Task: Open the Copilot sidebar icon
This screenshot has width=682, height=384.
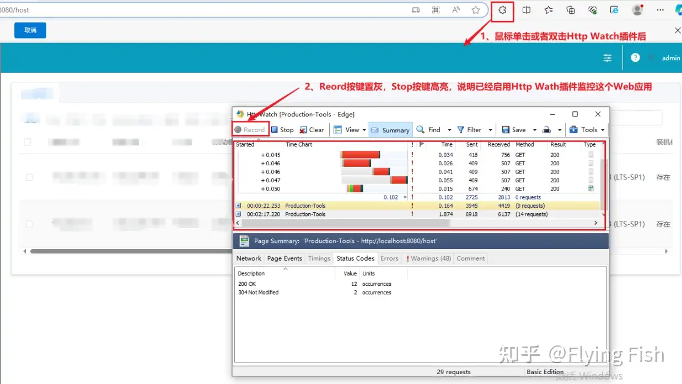Action: (x=678, y=10)
